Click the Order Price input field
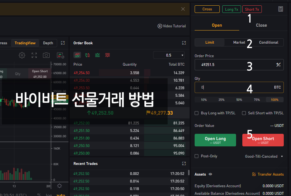This screenshot has height=196, width=291. 239,65
